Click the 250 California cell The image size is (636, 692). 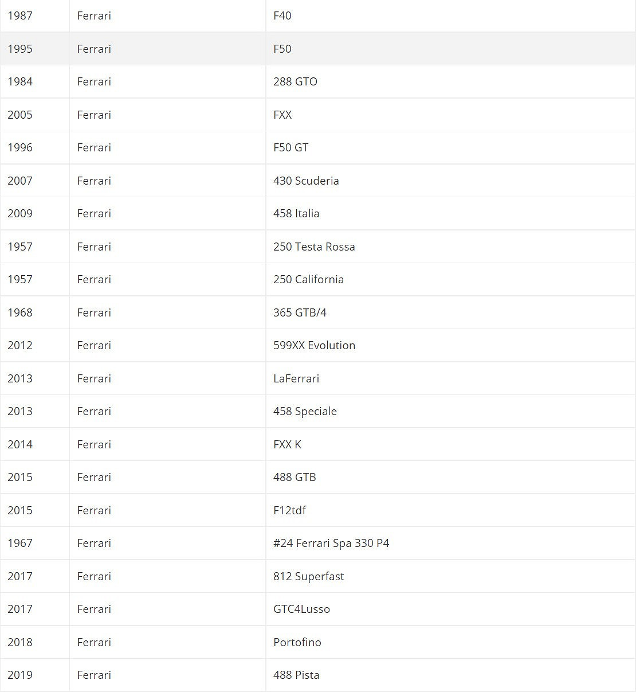308,279
